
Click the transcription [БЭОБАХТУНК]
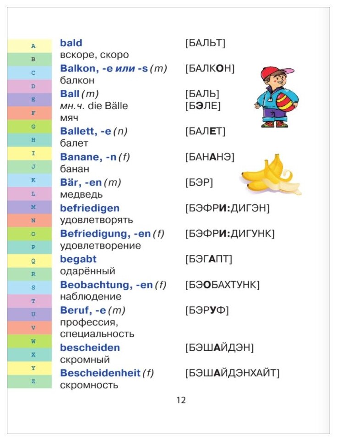[x=223, y=285]
